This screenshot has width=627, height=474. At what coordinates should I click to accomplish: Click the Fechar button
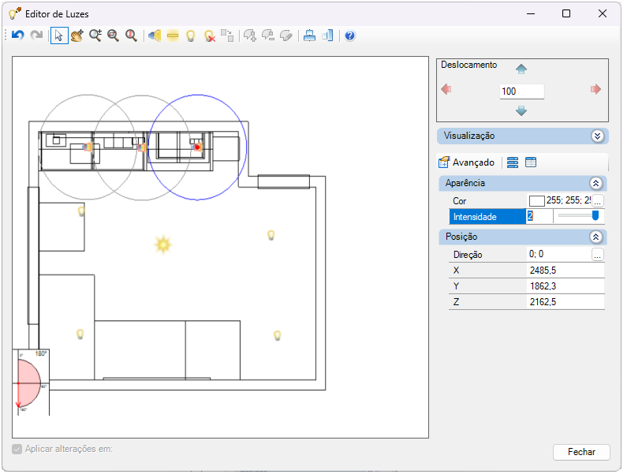(x=581, y=452)
